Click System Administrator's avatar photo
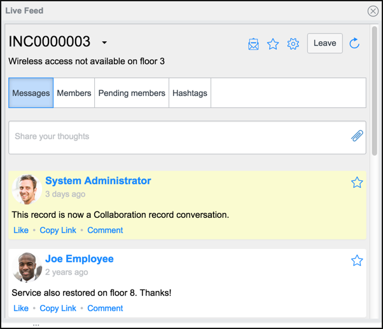 click(x=27, y=189)
